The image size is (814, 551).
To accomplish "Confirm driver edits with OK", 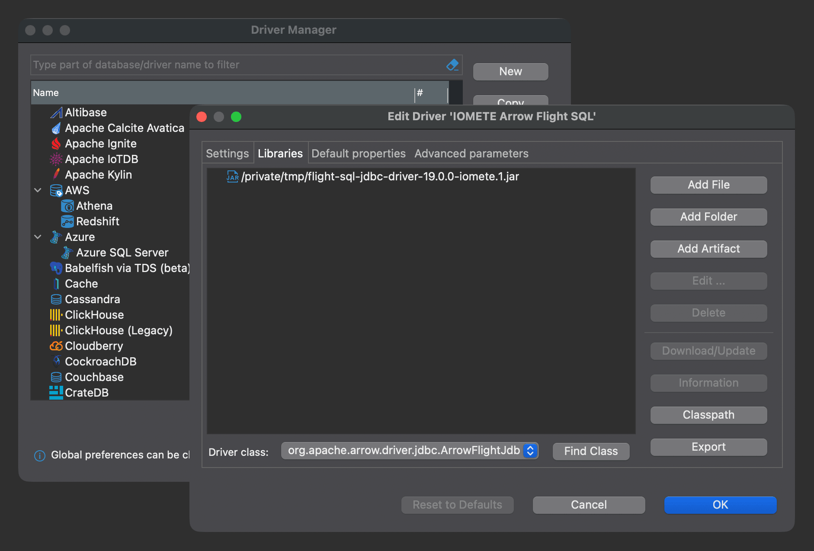I will (720, 505).
